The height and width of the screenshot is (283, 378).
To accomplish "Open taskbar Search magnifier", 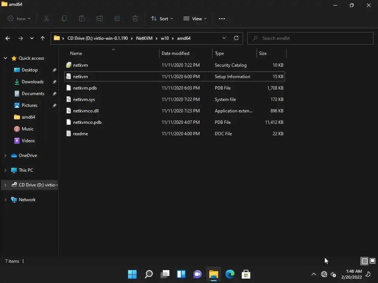I will [x=149, y=274].
